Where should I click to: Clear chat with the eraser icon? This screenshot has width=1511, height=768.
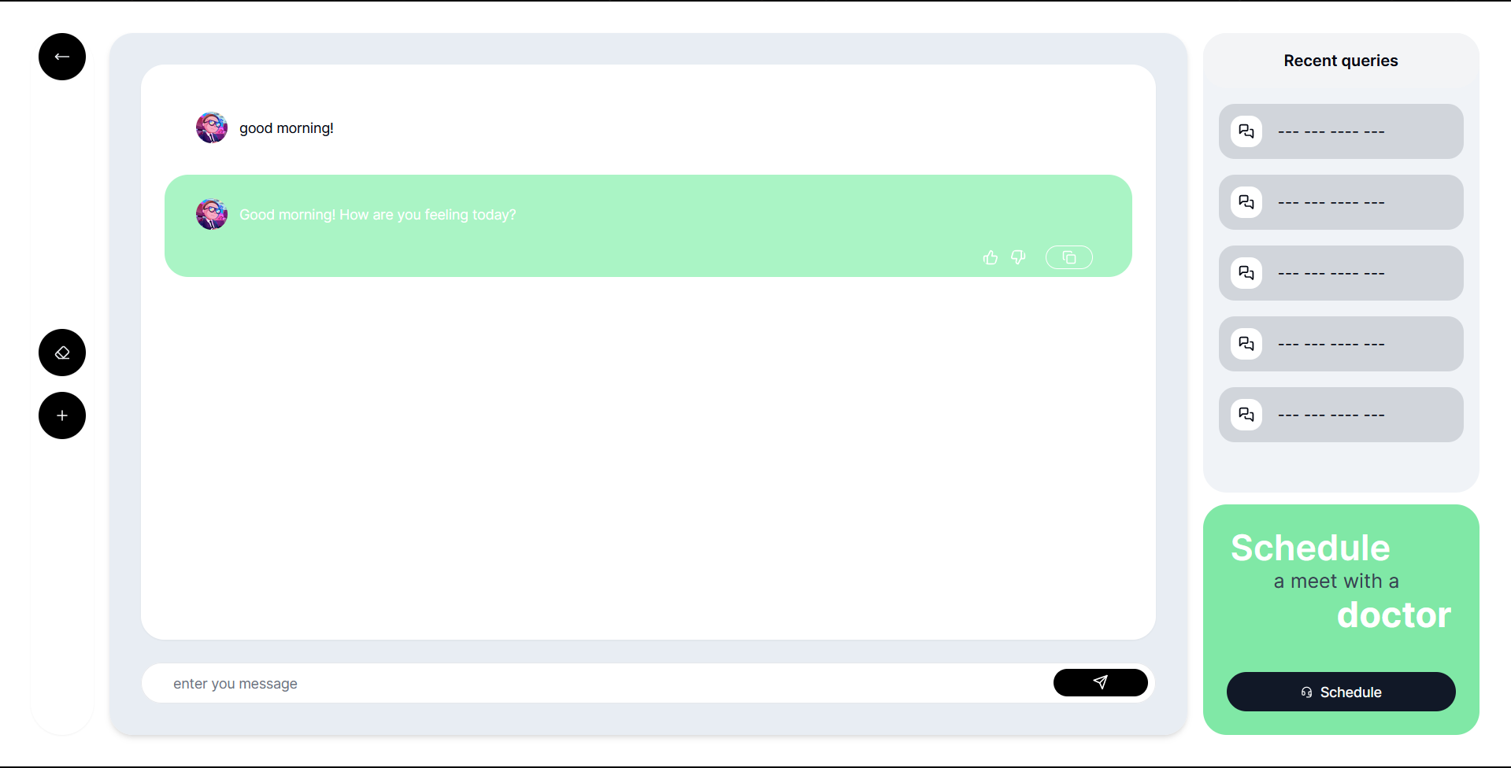pos(62,353)
